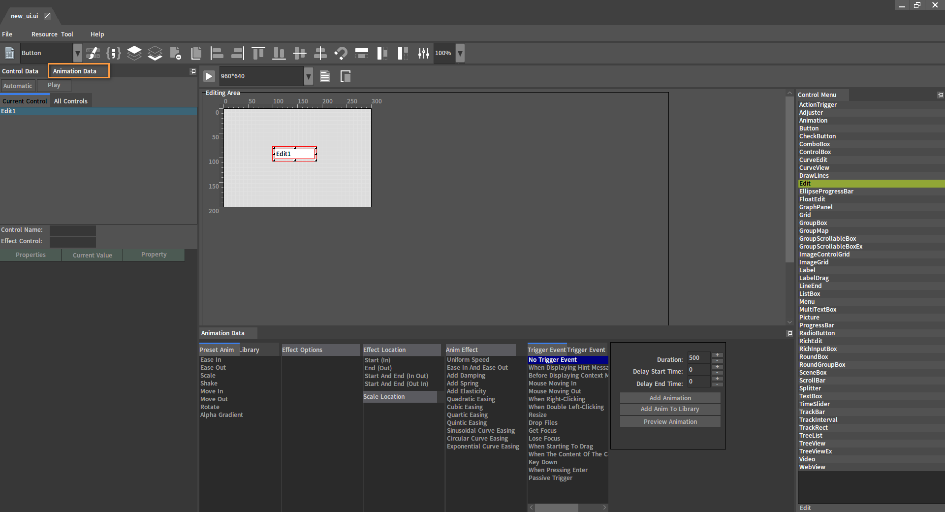Click the Duration input field
This screenshot has width=945, height=512.
698,358
